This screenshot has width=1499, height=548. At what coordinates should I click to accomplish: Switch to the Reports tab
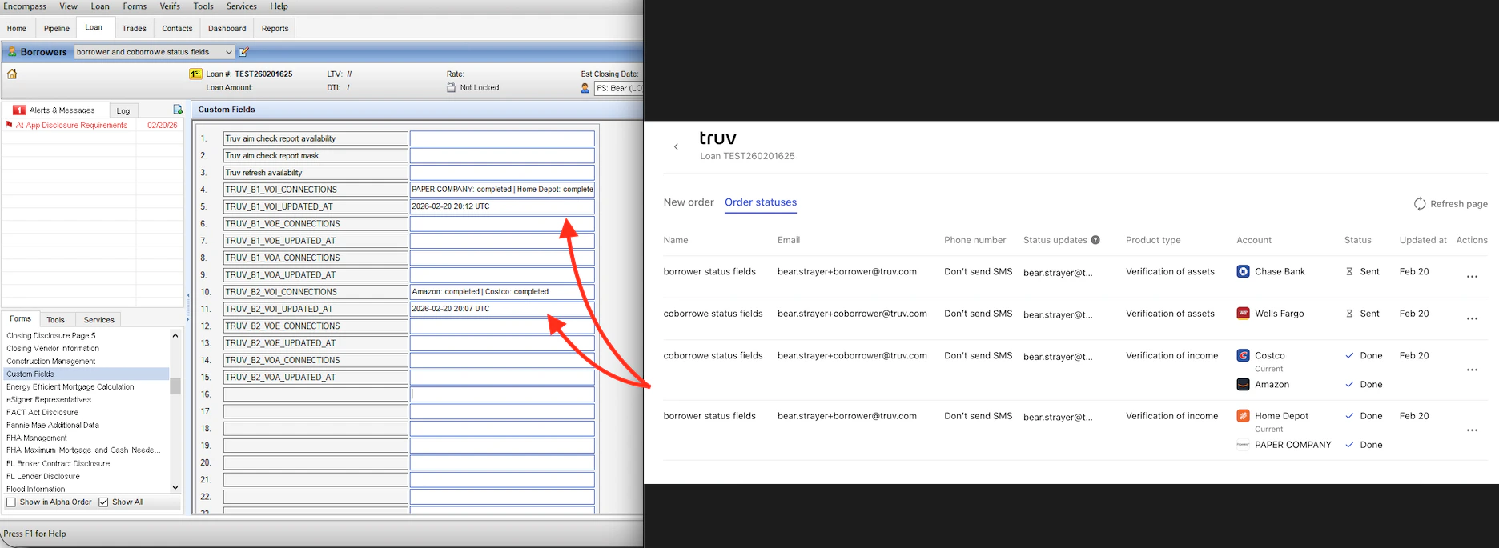(275, 28)
